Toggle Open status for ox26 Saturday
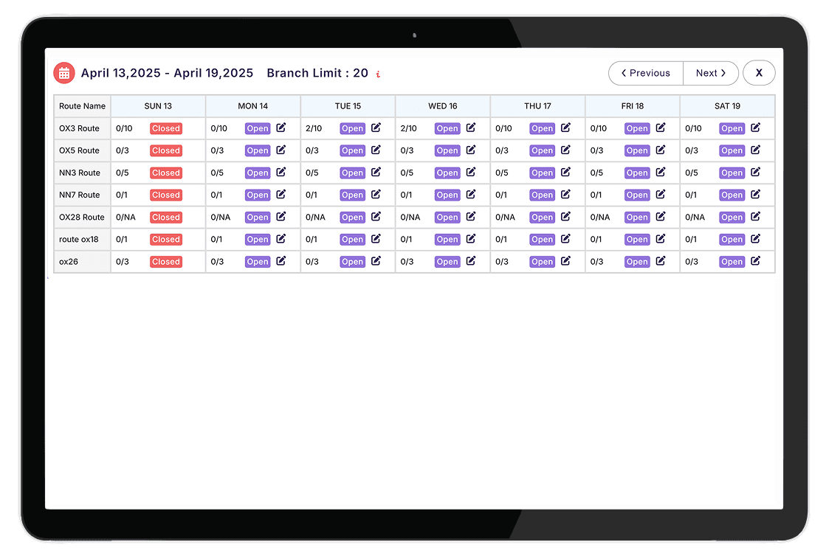Screen dimensions: 826x556 [x=732, y=262]
